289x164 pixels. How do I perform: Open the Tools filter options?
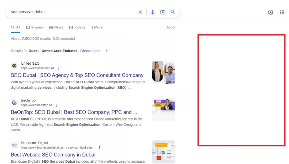click(171, 27)
